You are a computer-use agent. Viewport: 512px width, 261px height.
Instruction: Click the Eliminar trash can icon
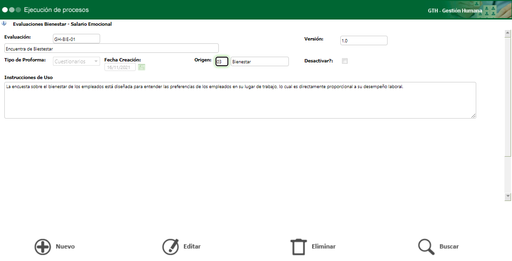point(298,247)
